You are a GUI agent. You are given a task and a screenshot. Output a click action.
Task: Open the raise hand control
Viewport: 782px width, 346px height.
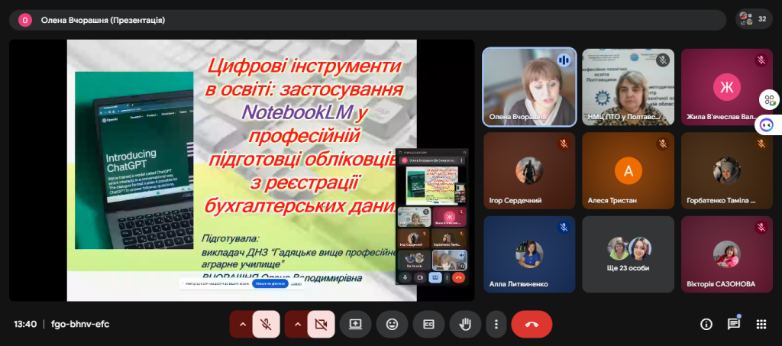tap(465, 324)
